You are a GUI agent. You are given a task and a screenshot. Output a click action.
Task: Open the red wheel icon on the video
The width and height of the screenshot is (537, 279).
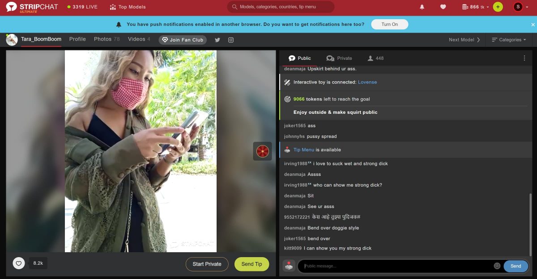pos(262,151)
